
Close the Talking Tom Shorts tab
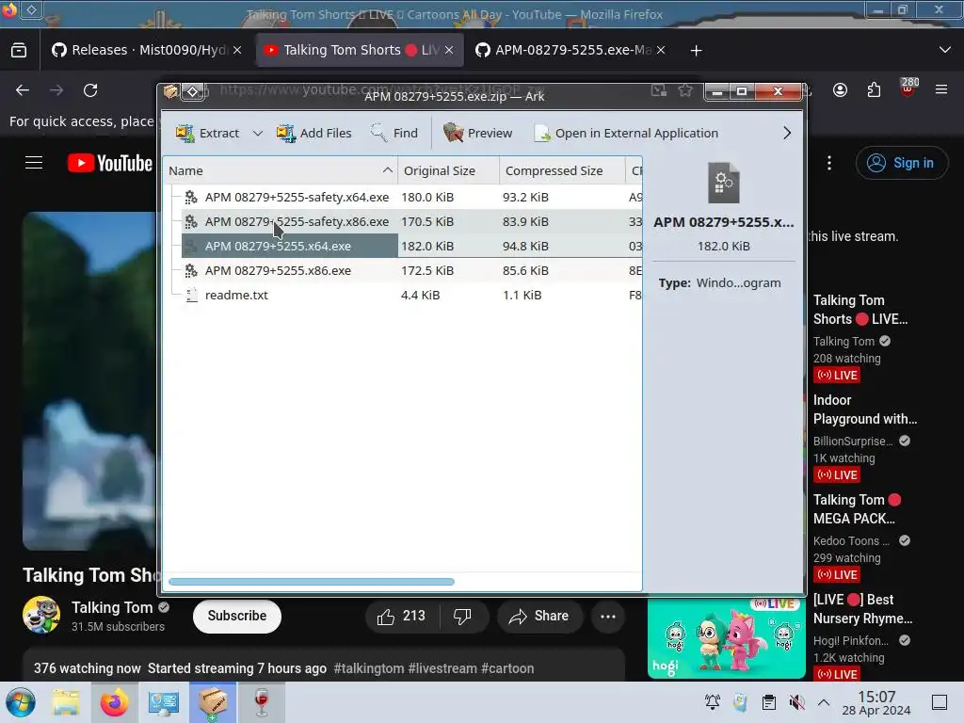point(449,51)
